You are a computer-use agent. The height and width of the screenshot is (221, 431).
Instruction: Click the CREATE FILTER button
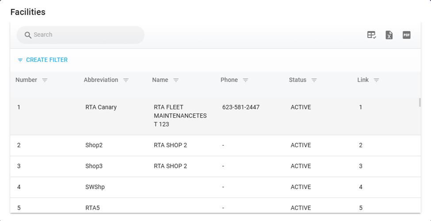42,60
